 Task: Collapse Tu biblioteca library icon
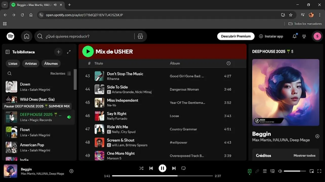point(8,52)
